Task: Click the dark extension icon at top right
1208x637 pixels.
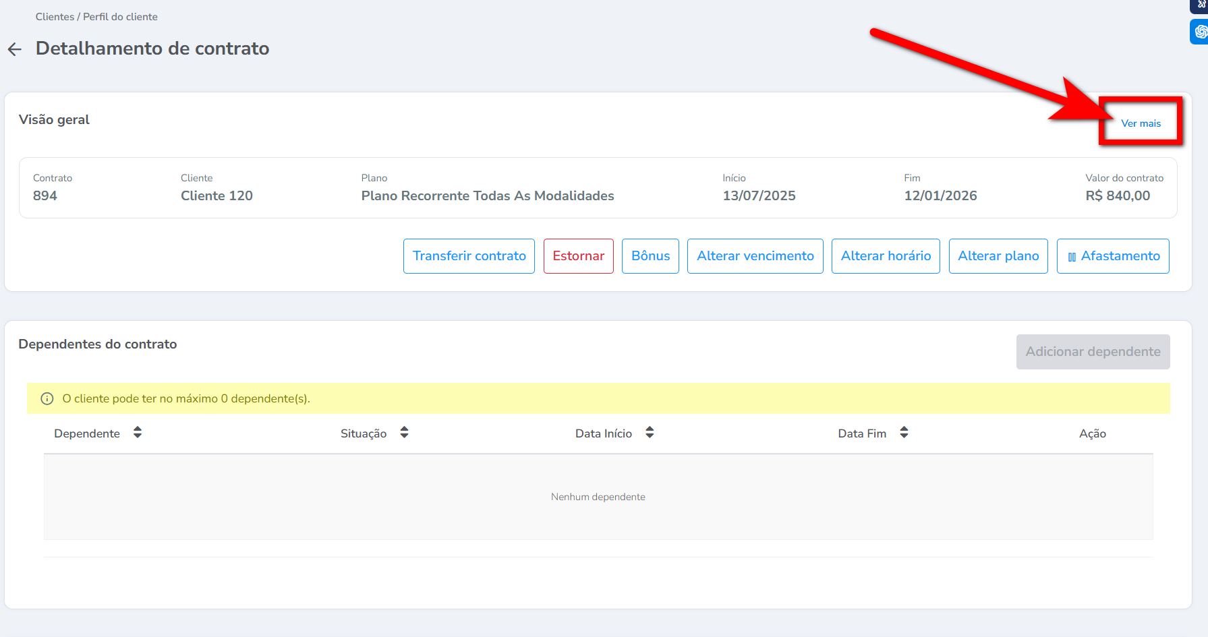Action: pyautogui.click(x=1201, y=5)
